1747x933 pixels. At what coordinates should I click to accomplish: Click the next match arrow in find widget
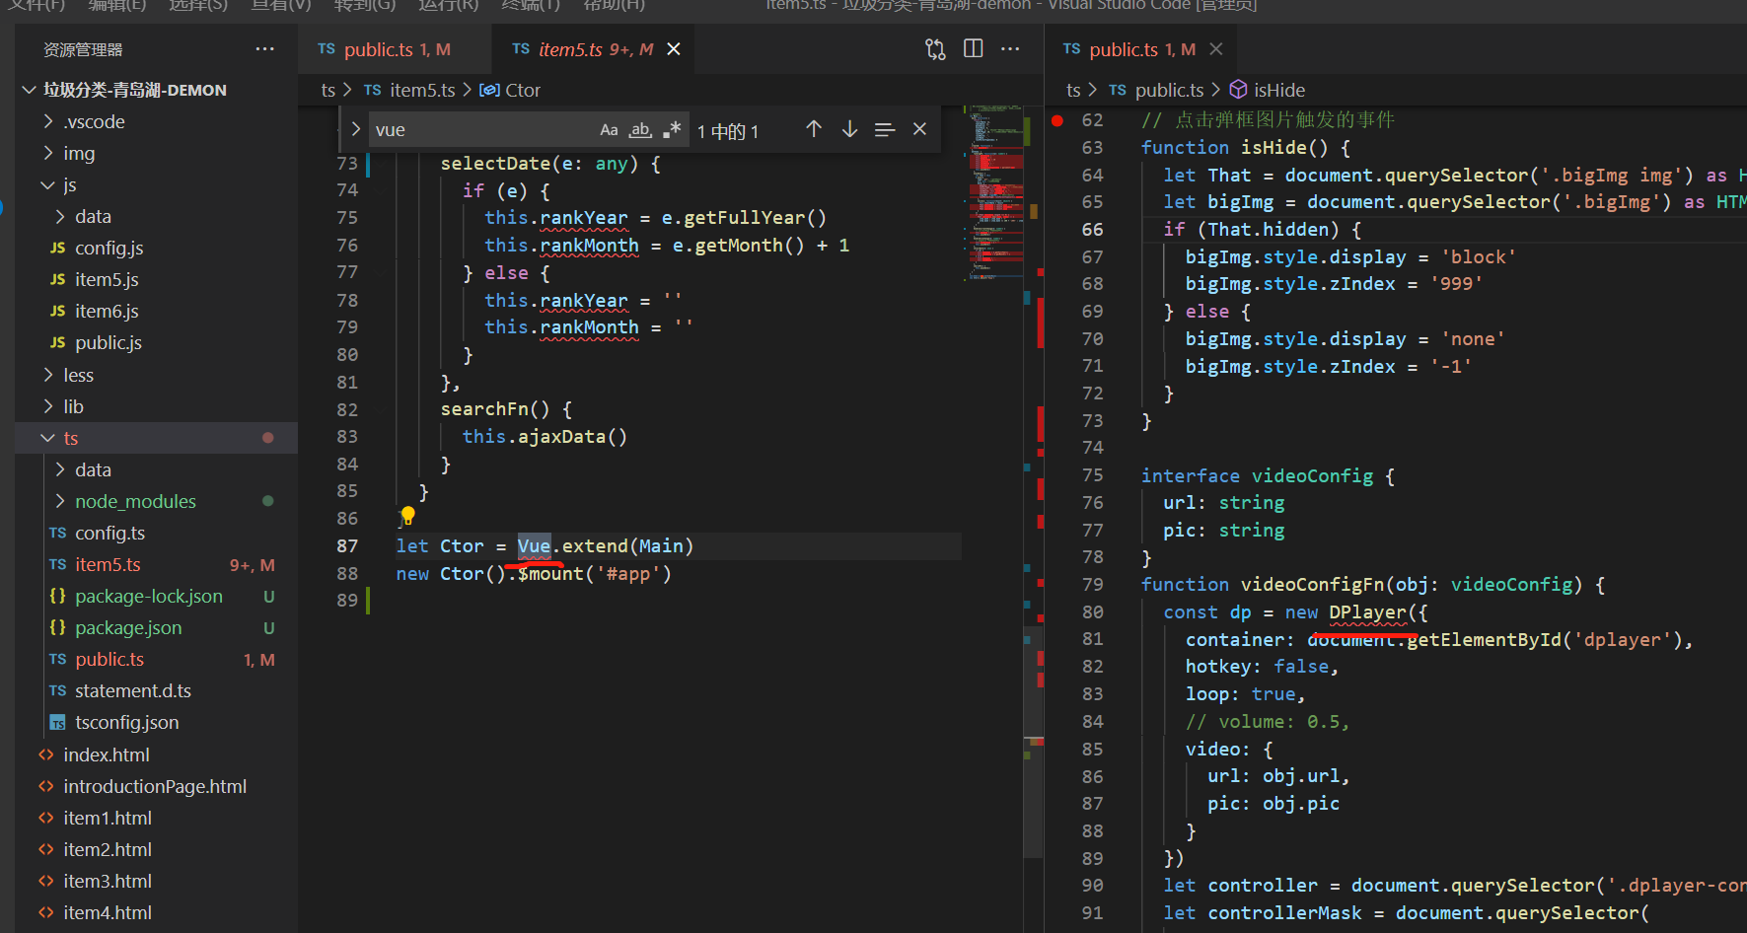849,128
